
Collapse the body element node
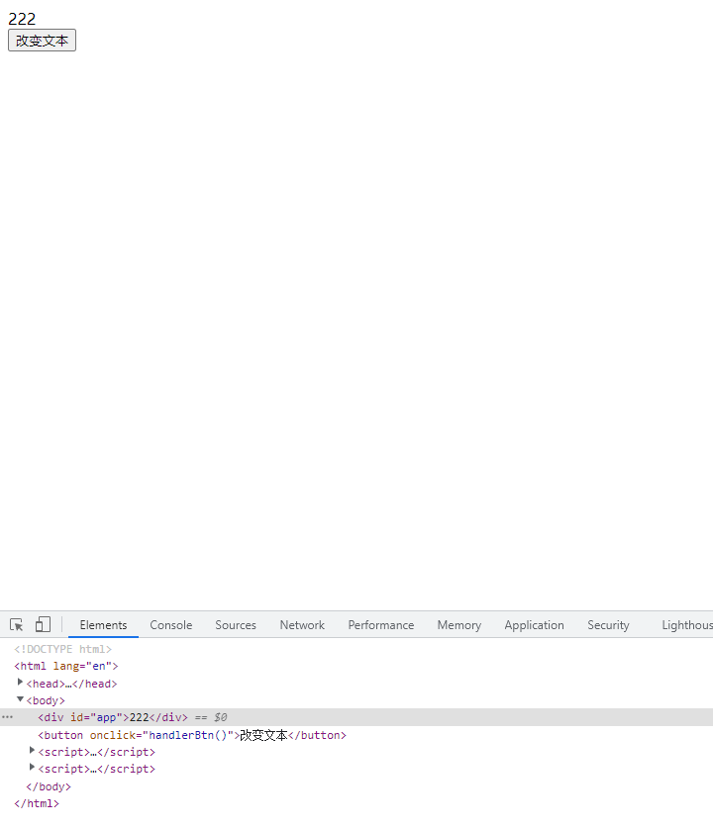20,699
